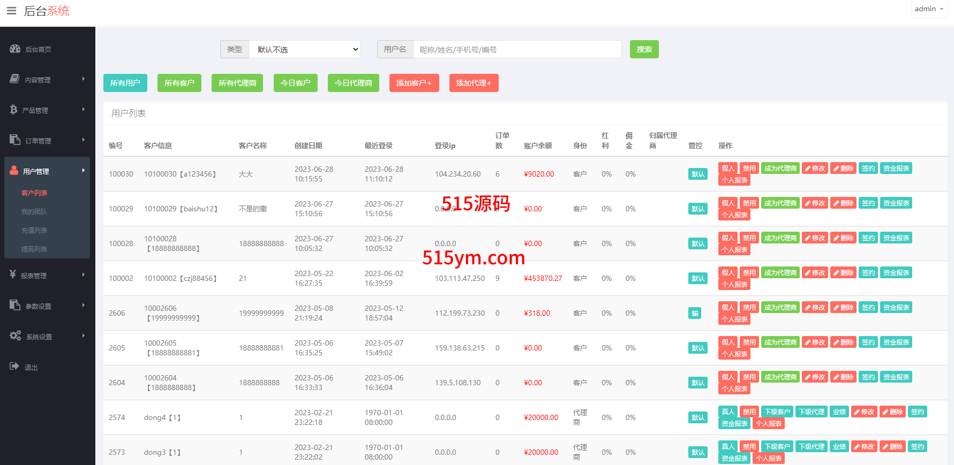Click the 系统设置 gears icon in the sidebar
Screen dimensions: 954x465
(x=15, y=336)
